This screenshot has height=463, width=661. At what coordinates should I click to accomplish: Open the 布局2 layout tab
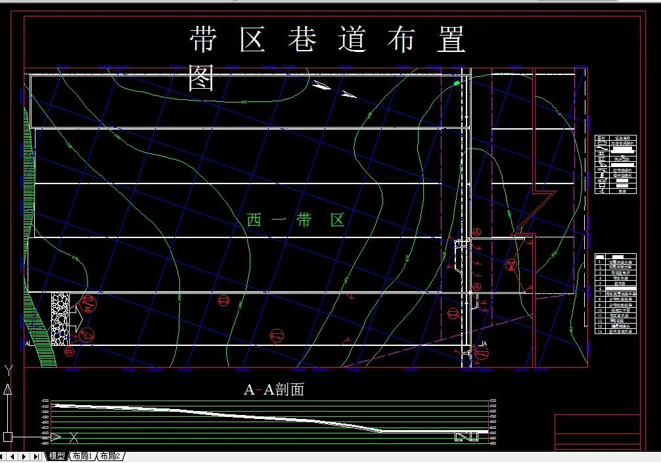[x=112, y=455]
